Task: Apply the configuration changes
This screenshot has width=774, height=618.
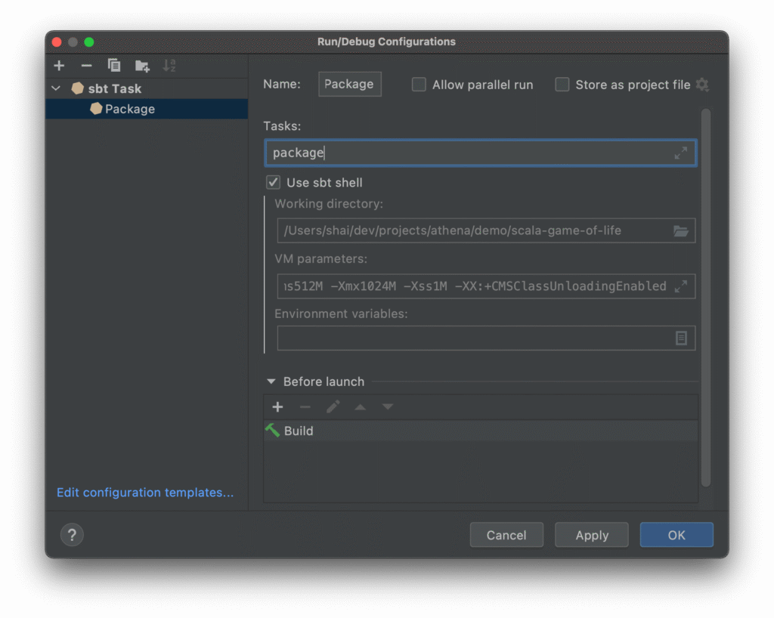Action: click(591, 535)
